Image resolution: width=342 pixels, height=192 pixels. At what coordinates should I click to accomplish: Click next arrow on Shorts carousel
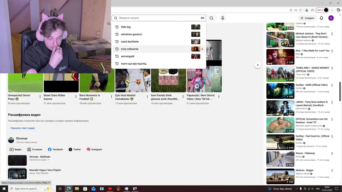pyautogui.click(x=258, y=65)
